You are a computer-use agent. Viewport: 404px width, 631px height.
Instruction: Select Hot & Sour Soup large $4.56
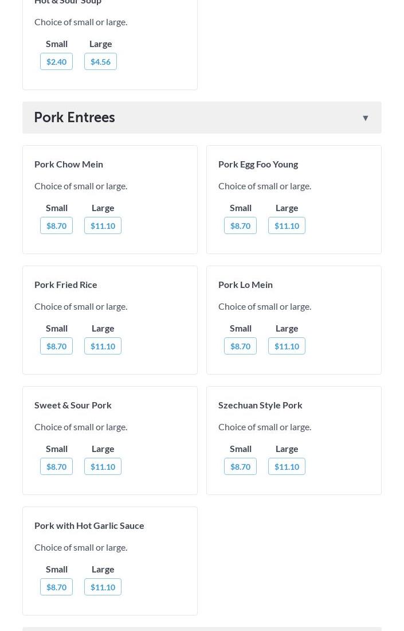tap(100, 61)
